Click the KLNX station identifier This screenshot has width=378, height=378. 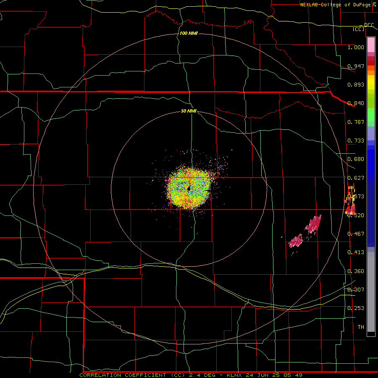coord(235,375)
